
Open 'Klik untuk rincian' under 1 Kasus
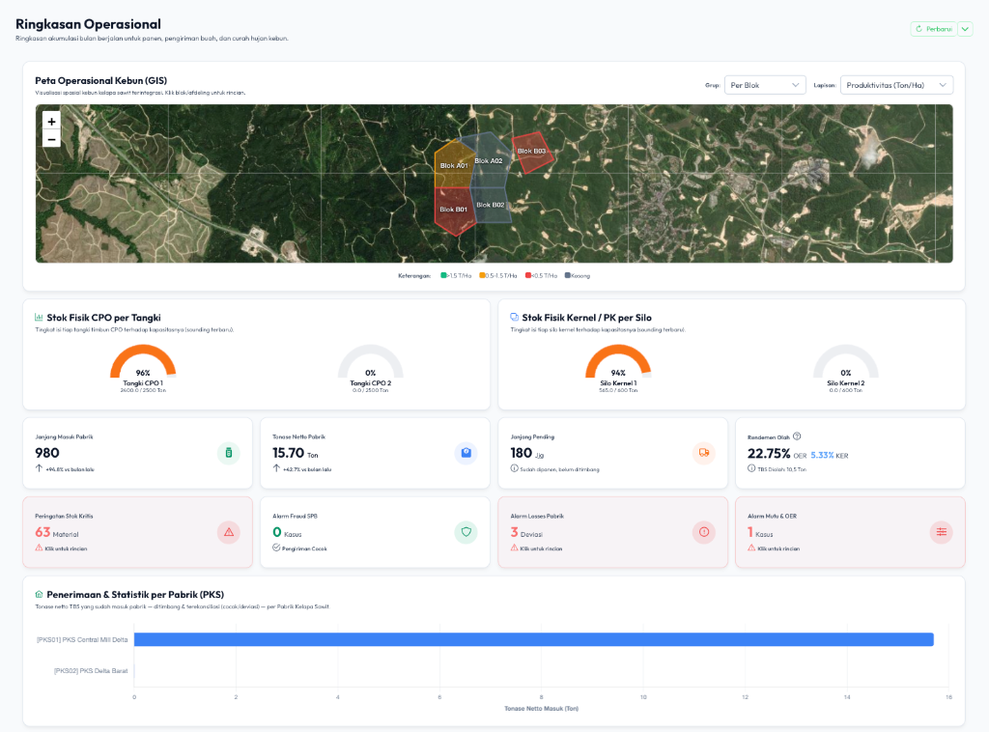click(x=778, y=549)
